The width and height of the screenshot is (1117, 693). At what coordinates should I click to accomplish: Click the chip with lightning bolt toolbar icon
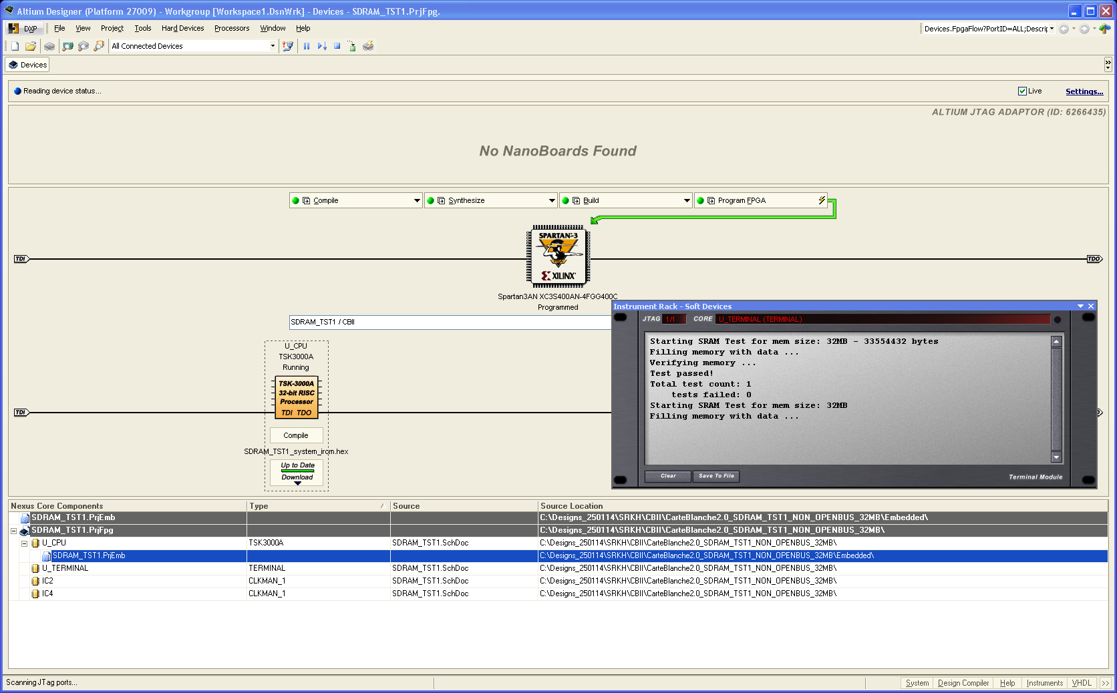pos(368,46)
